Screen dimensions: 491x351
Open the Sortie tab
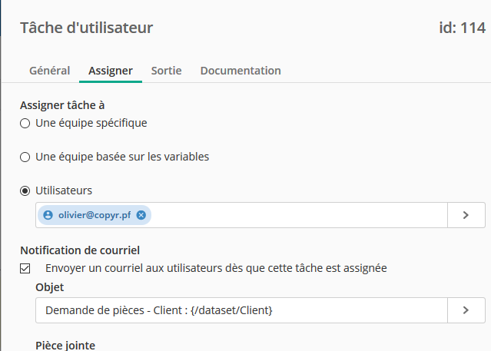(x=166, y=71)
